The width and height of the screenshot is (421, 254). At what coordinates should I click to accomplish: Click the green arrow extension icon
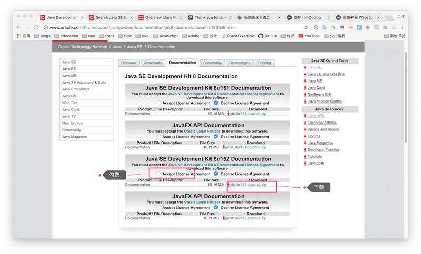point(333,27)
